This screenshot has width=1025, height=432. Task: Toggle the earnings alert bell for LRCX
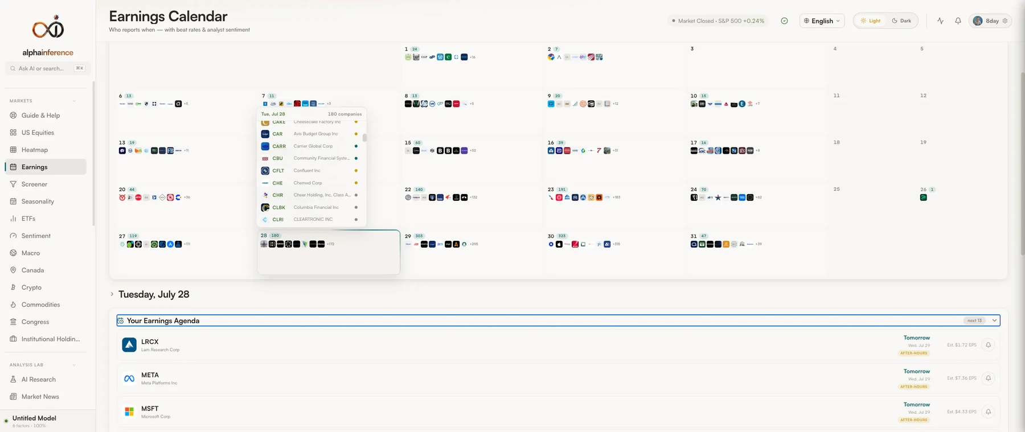pyautogui.click(x=988, y=345)
